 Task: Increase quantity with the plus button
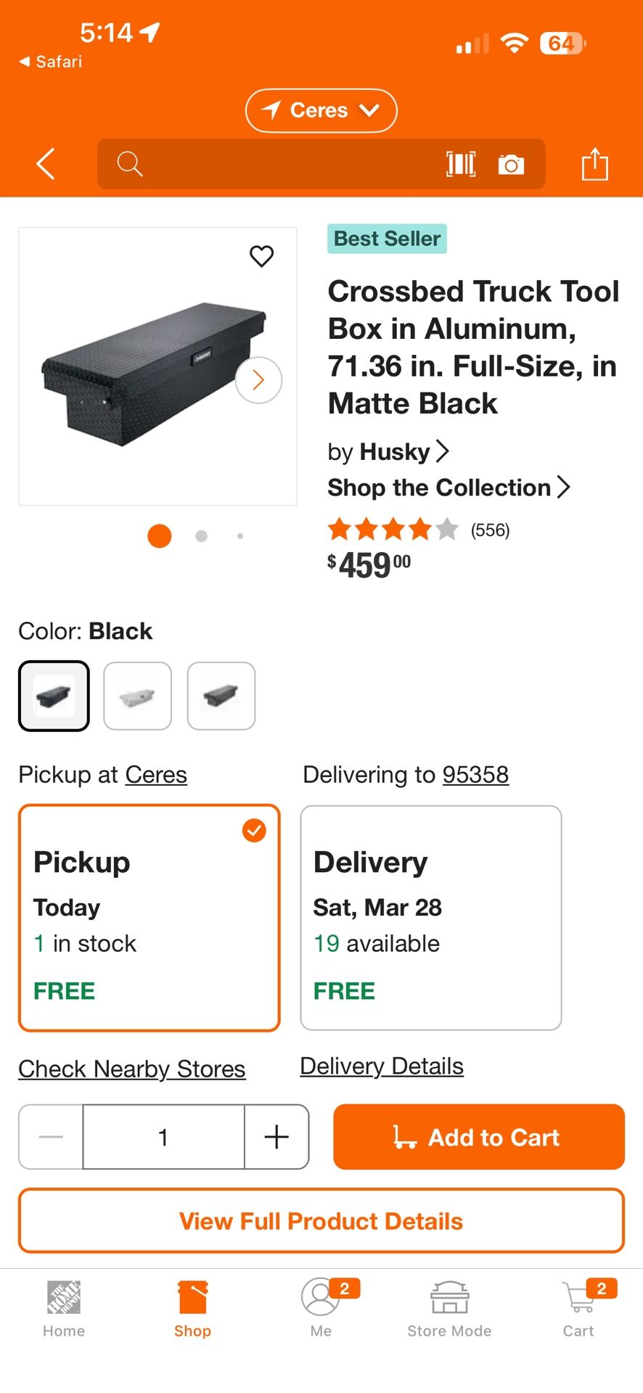click(x=277, y=1137)
